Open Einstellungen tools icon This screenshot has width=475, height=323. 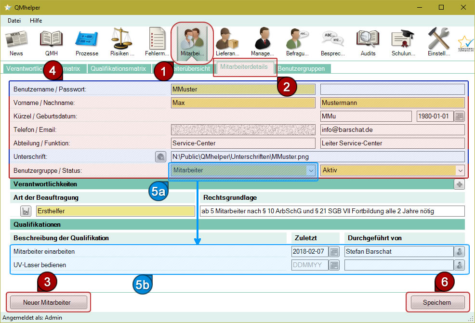(438, 42)
